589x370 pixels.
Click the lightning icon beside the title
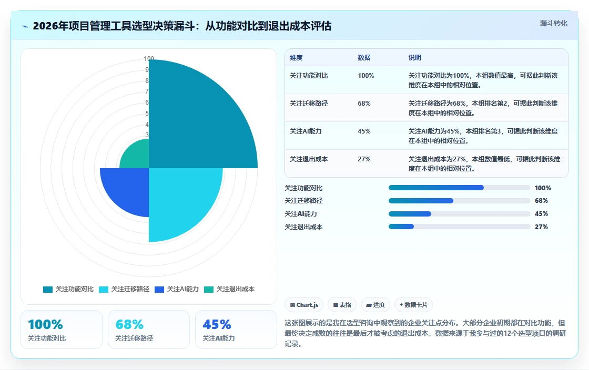25,26
